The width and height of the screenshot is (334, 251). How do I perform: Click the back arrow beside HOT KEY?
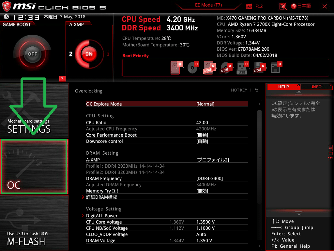point(257,90)
